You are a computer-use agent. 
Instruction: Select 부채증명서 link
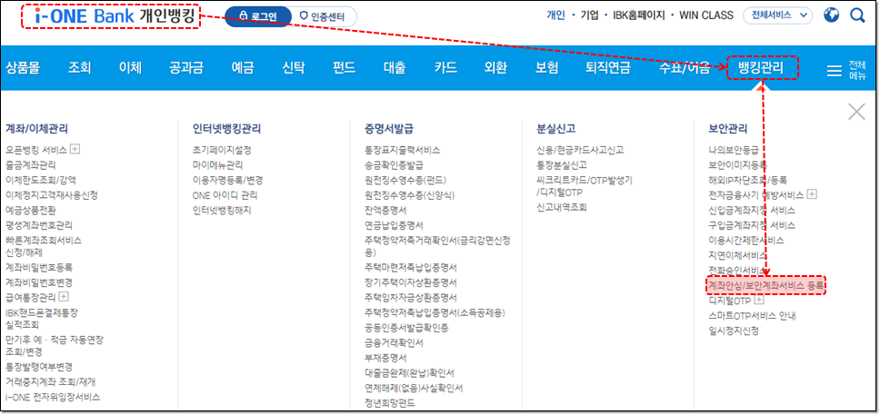tap(385, 358)
